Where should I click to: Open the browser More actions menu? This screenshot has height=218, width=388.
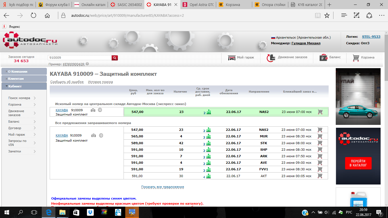(381, 15)
